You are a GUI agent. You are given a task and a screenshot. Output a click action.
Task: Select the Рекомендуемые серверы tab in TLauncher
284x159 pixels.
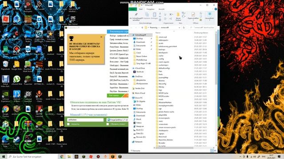(118, 31)
